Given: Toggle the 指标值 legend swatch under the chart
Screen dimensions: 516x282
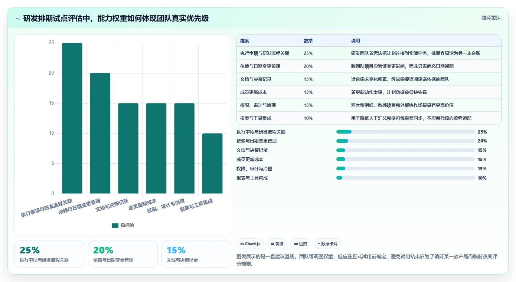Looking at the screenshot, I should [x=115, y=225].
